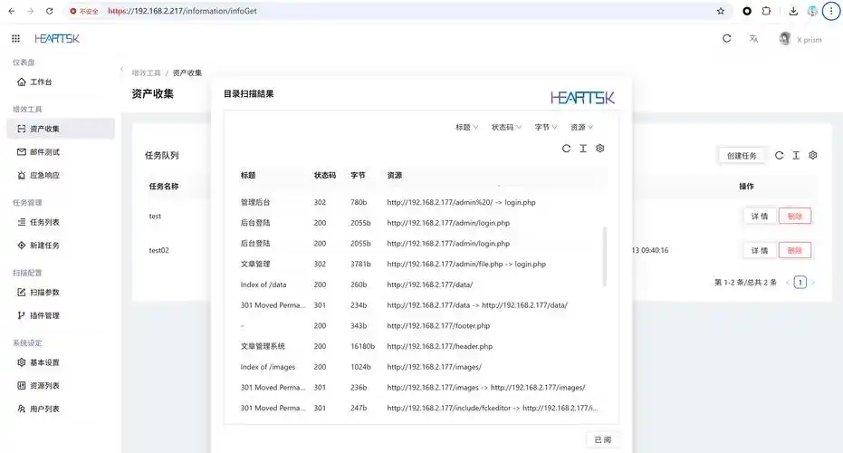Change row density in scan results dialog

coord(583,149)
